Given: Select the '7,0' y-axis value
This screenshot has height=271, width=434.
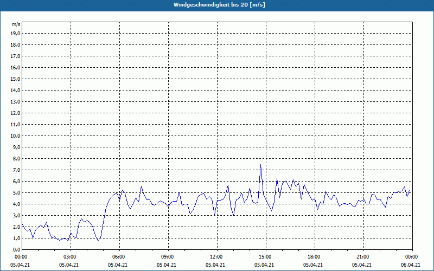Looking at the screenshot, I should point(16,170).
